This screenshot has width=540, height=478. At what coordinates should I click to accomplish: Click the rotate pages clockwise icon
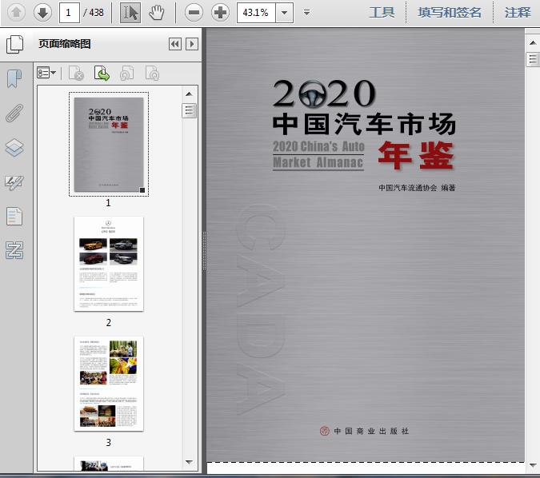152,73
